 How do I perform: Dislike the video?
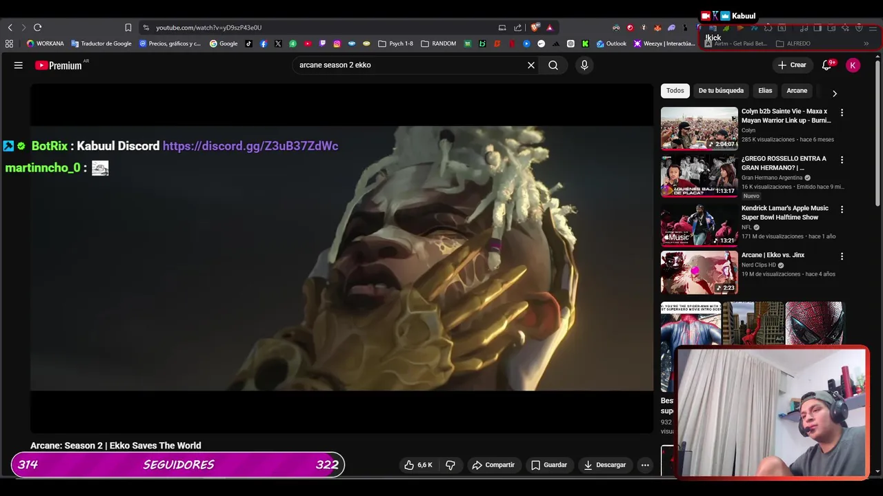tap(450, 465)
